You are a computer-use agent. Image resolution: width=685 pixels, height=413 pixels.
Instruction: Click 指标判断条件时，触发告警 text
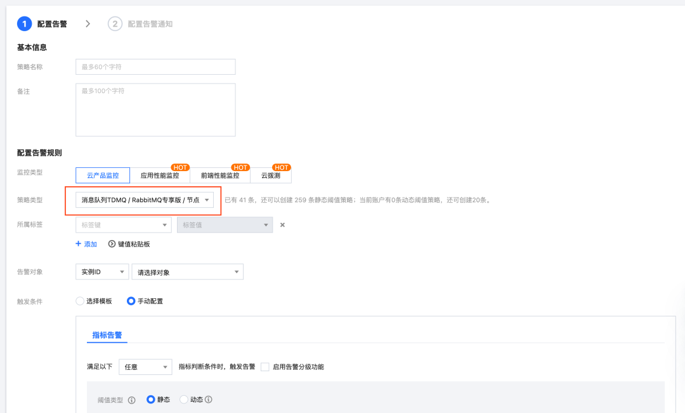217,367
